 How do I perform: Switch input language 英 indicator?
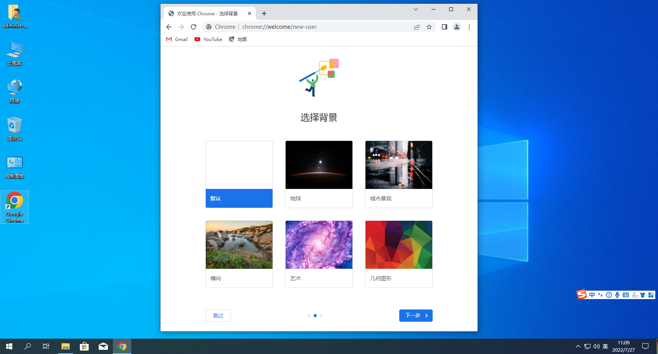605,346
